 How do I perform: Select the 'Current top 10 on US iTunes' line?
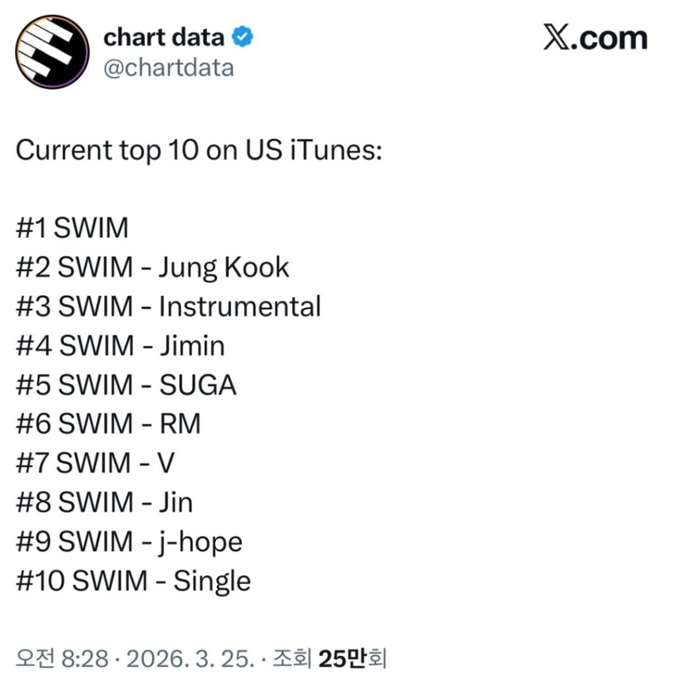[199, 151]
